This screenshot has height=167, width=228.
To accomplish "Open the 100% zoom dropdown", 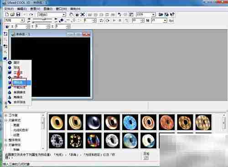I will pos(154,15).
